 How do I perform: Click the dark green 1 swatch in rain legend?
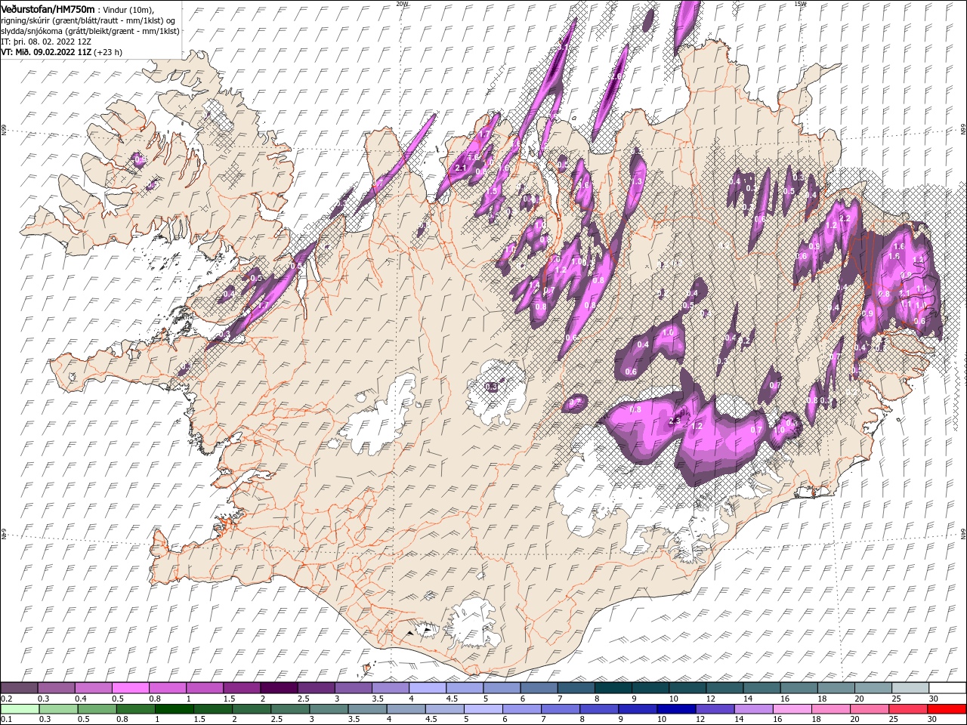pos(174,709)
